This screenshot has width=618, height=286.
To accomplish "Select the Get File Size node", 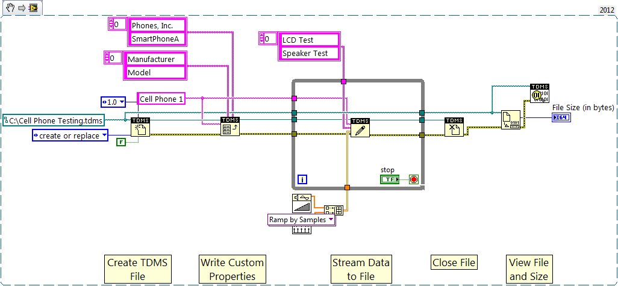I will coord(511,120).
